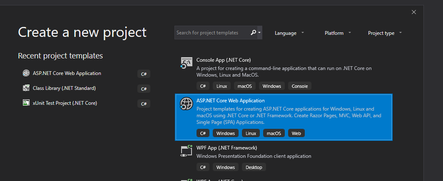Click the Create a new project heading
This screenshot has width=443, height=181.
pos(82,32)
